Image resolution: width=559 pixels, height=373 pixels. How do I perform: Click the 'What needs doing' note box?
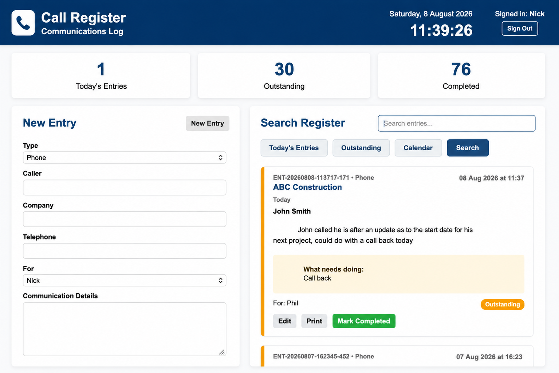tap(398, 274)
